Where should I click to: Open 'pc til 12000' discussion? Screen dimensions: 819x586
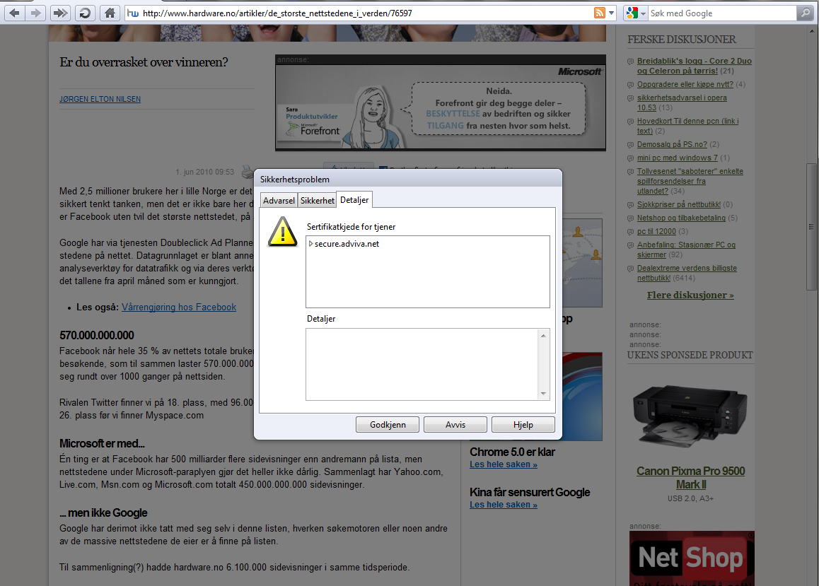click(656, 232)
